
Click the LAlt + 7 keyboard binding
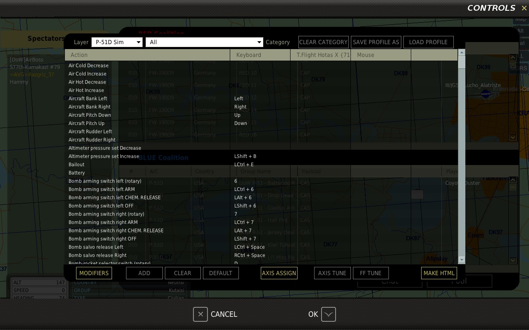(x=243, y=231)
